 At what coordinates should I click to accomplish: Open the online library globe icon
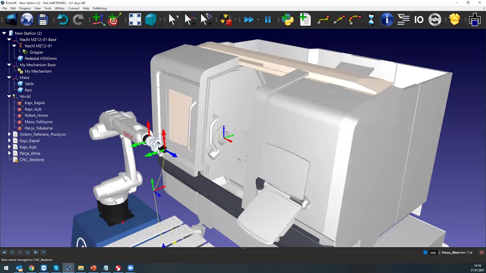(x=27, y=19)
